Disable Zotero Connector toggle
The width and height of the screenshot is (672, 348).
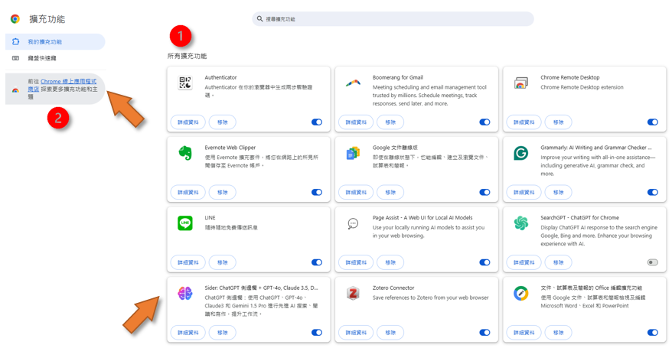point(484,333)
